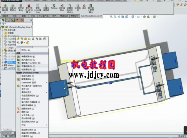Choose 随配合复制 menu entry
Image resolution: width=187 pixels, height=138 pixels.
click(x=32, y=109)
